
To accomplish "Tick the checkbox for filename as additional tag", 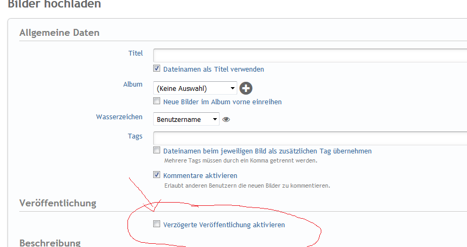I will pyautogui.click(x=157, y=151).
